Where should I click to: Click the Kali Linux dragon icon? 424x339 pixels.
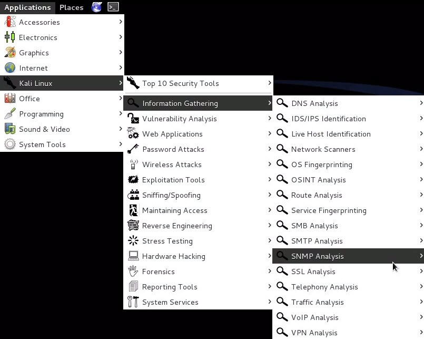[10, 83]
